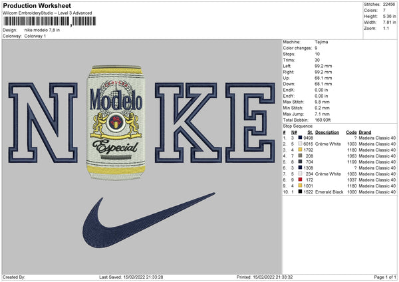This screenshot has width=399, height=282.
Task: Click the 'Left:' measurement label
Action: 286,66
